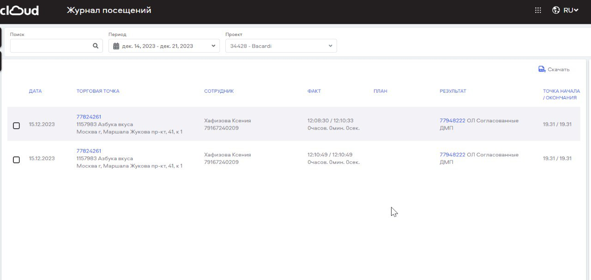Click the ТОЧКА НАЧАЛА / ОКОНЧАНИЯ column header
The width and height of the screenshot is (591, 280).
coord(561,94)
